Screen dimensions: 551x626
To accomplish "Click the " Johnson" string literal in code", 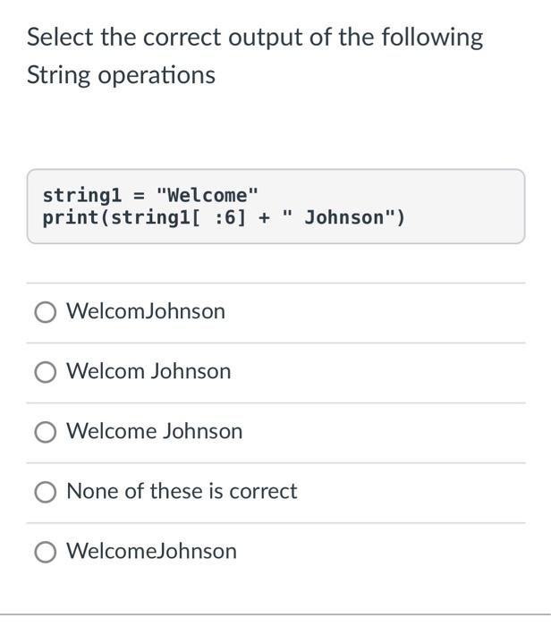I will point(339,217).
